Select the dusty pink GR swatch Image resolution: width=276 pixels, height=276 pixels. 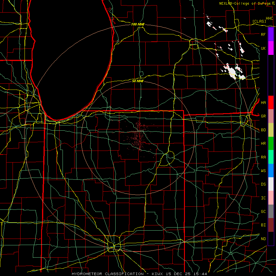[x=271, y=116]
